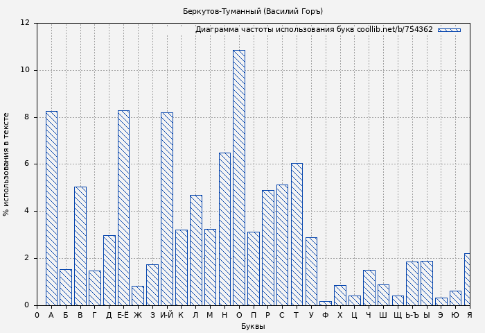Click the Е-Ё bar in chart
Image resolution: width=485 pixels, height=333 pixels.
click(123, 208)
